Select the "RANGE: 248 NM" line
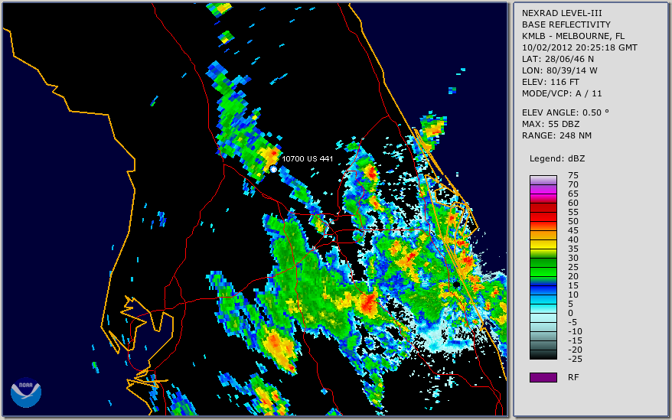The width and height of the screenshot is (672, 420). (556, 136)
